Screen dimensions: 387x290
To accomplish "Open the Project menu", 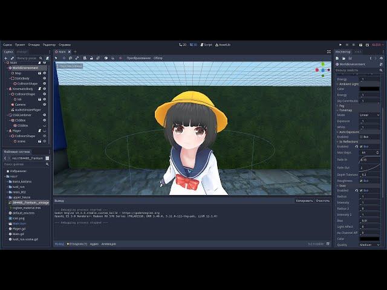I will [20, 45].
